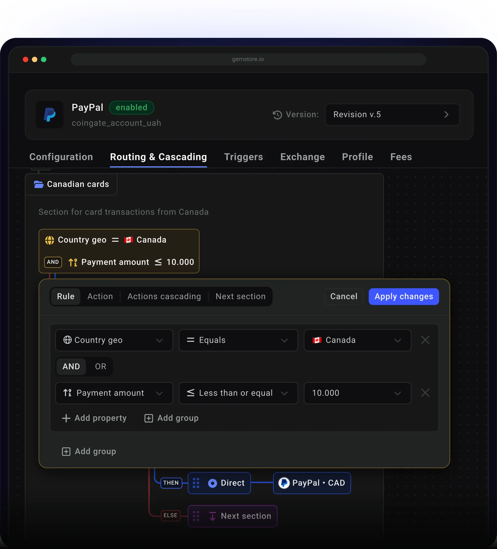
Task: Click the equals symbol in the rule summary
Action: coord(116,240)
